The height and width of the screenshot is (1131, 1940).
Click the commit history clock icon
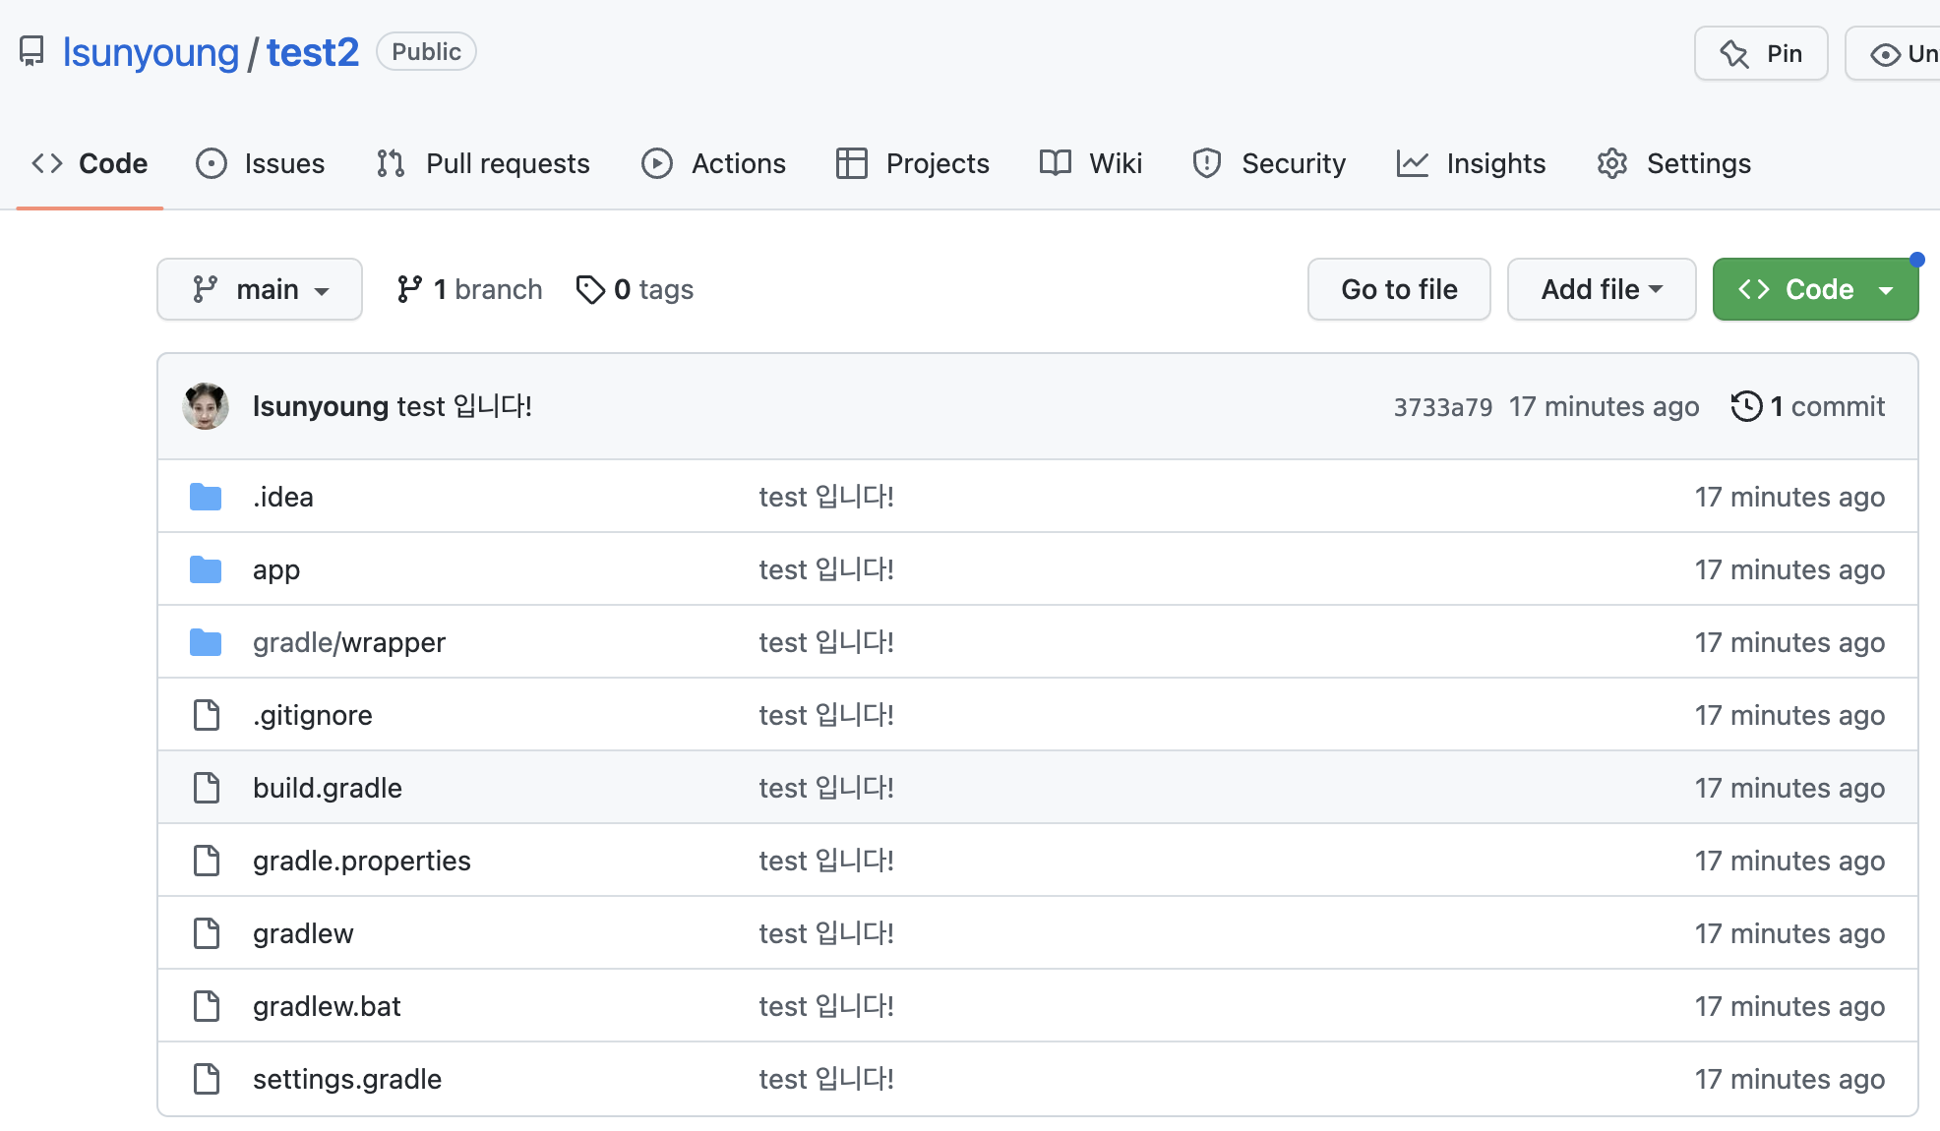coord(1746,406)
